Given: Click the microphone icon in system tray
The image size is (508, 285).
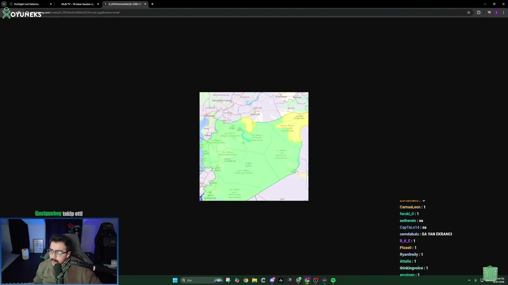Looking at the screenshot, I should [475, 280].
